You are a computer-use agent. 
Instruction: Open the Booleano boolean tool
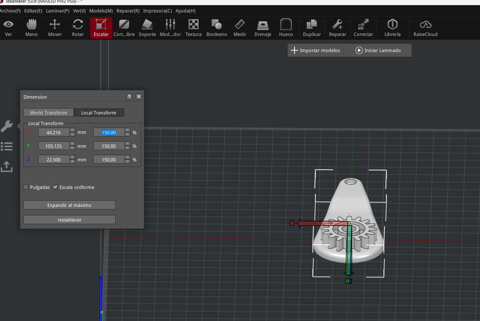217,28
